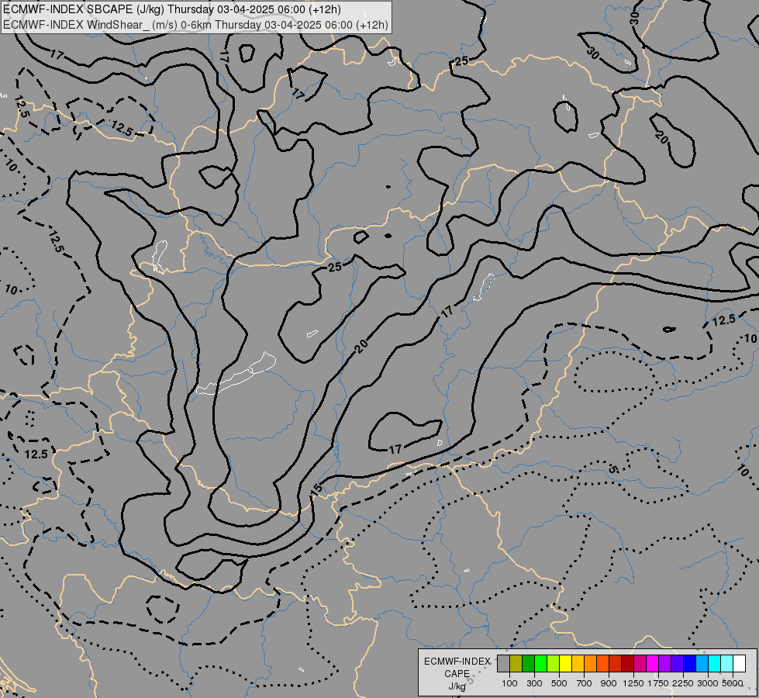The height and width of the screenshot is (698, 759).
Task: Select the legend value 700
Action: point(585,683)
